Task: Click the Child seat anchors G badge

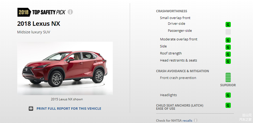Action: [228, 105]
